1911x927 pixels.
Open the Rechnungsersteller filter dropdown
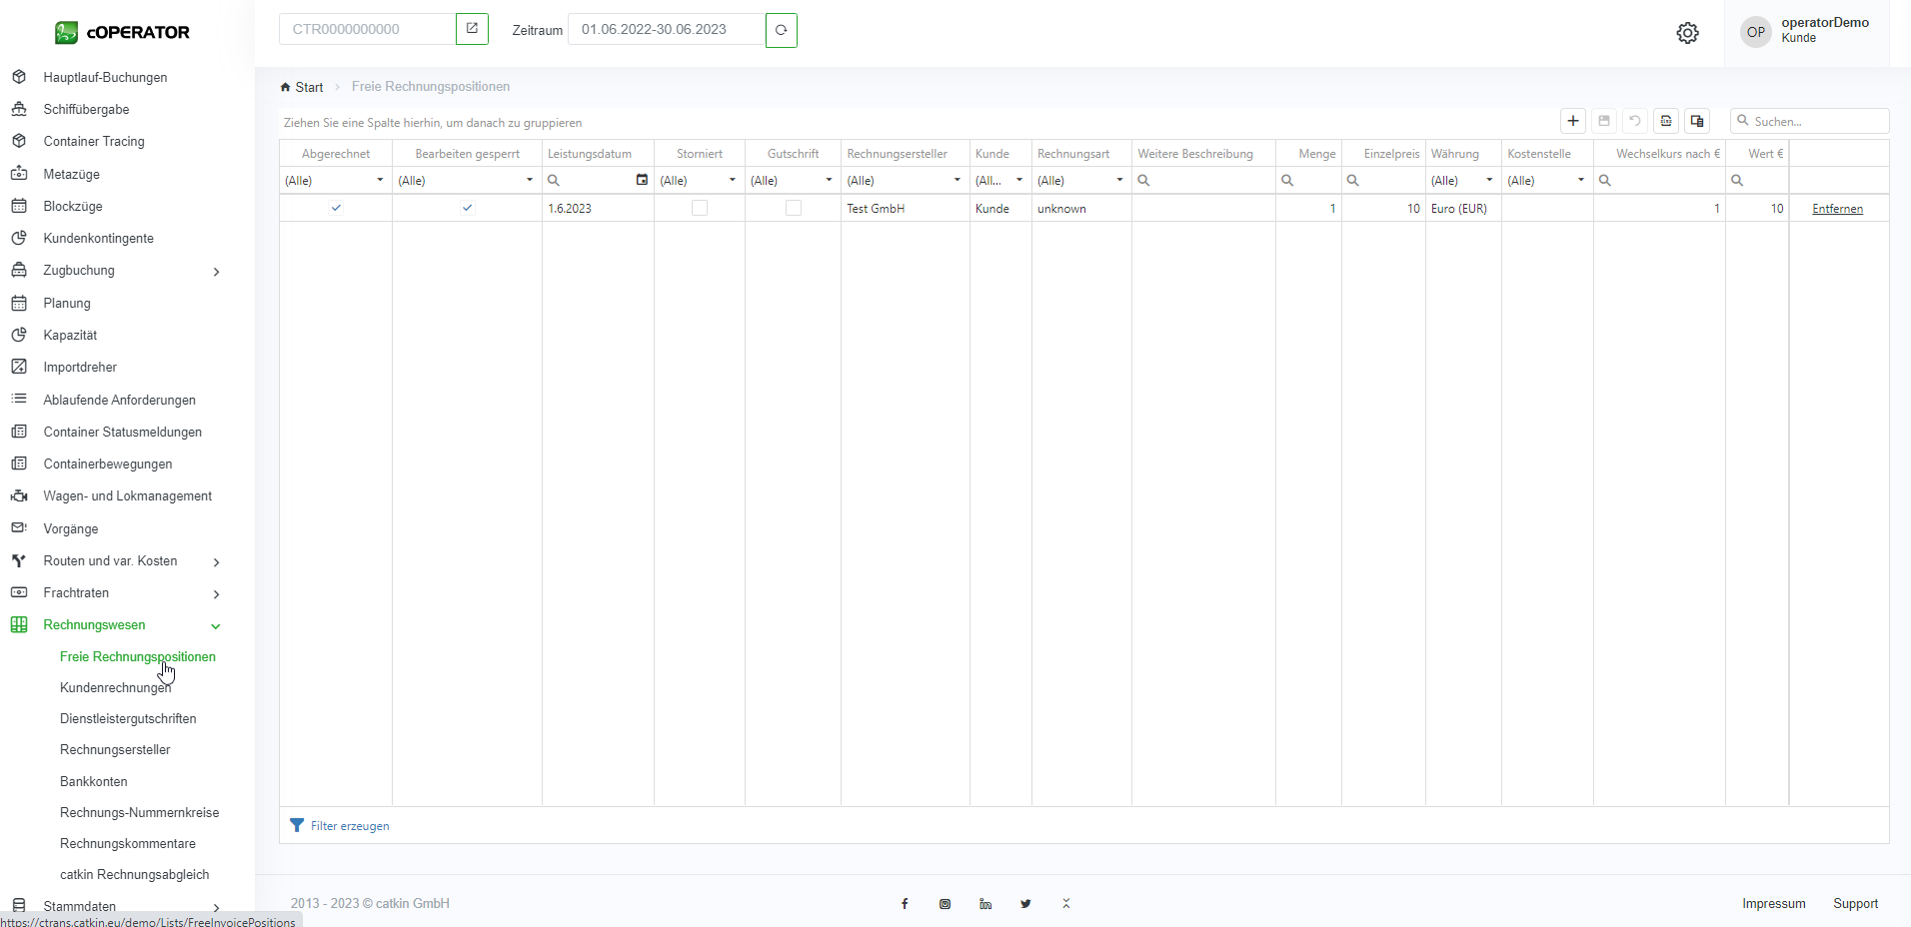(x=956, y=180)
